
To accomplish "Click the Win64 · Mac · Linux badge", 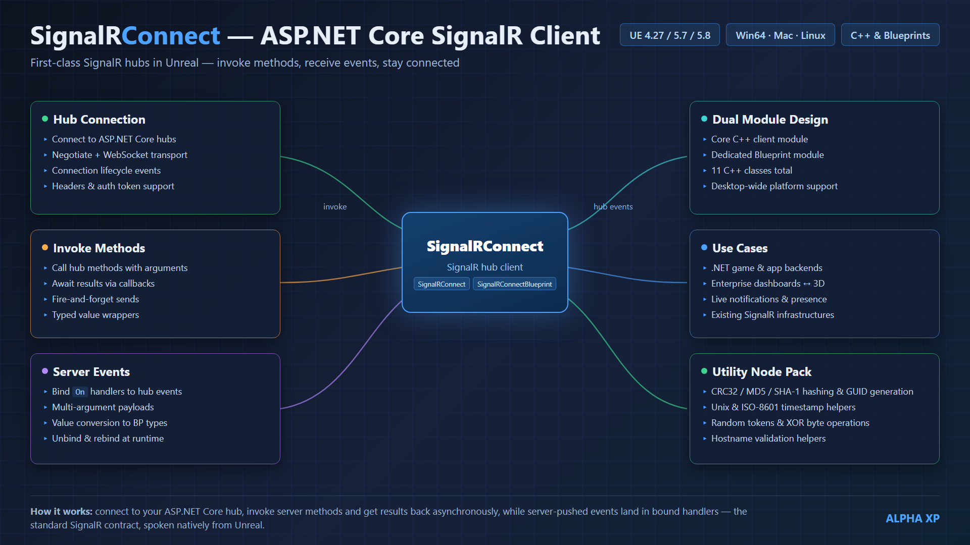I will coord(780,35).
